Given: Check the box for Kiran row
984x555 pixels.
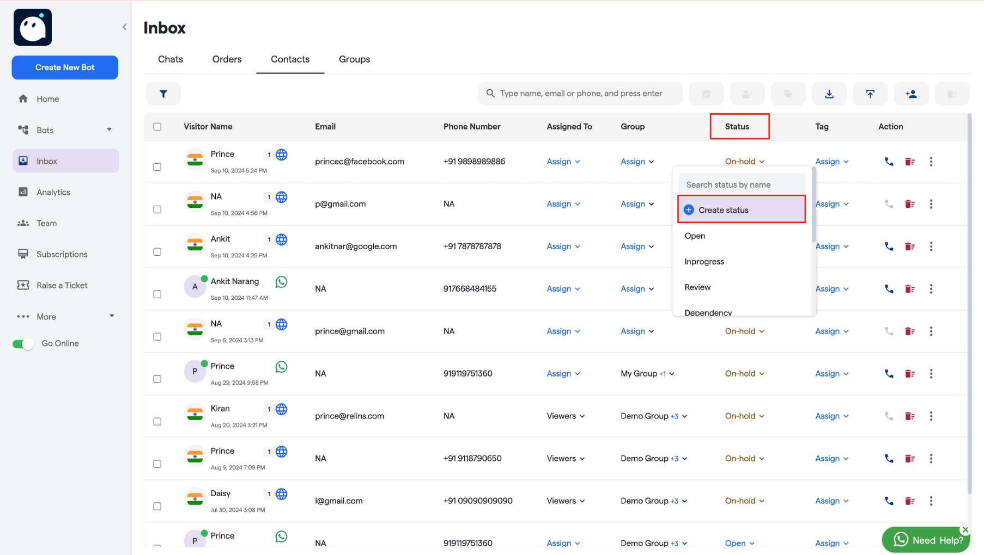Looking at the screenshot, I should (157, 422).
